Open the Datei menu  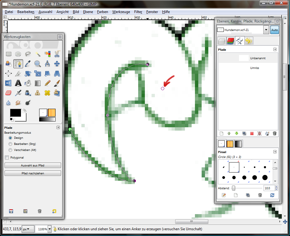[9, 12]
